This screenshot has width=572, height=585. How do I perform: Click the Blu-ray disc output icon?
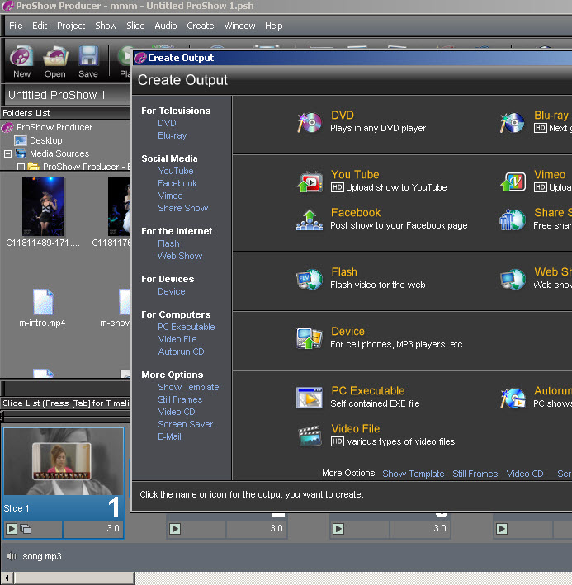512,122
